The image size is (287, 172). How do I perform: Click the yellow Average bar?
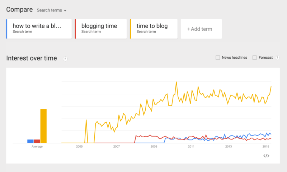43,126
